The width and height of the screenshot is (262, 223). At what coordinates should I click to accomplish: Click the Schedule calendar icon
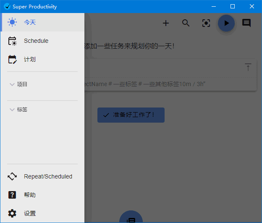tap(13, 41)
